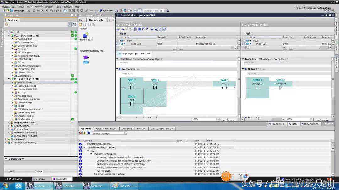Click the Search in project field
Viewport: 339px width, 190px height.
tap(153, 11)
